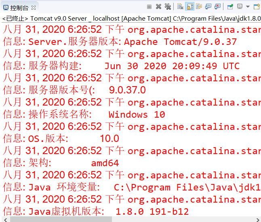Click the '操作系统名称' label
Viewport: 261px width, 222px height.
(x=60, y=114)
